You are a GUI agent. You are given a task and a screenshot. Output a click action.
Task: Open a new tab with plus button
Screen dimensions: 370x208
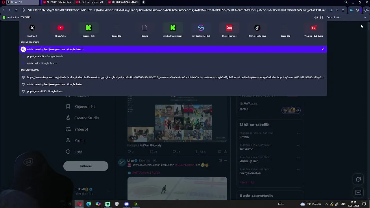144,2
